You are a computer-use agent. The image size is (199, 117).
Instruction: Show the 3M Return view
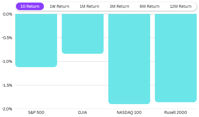coord(119,6)
